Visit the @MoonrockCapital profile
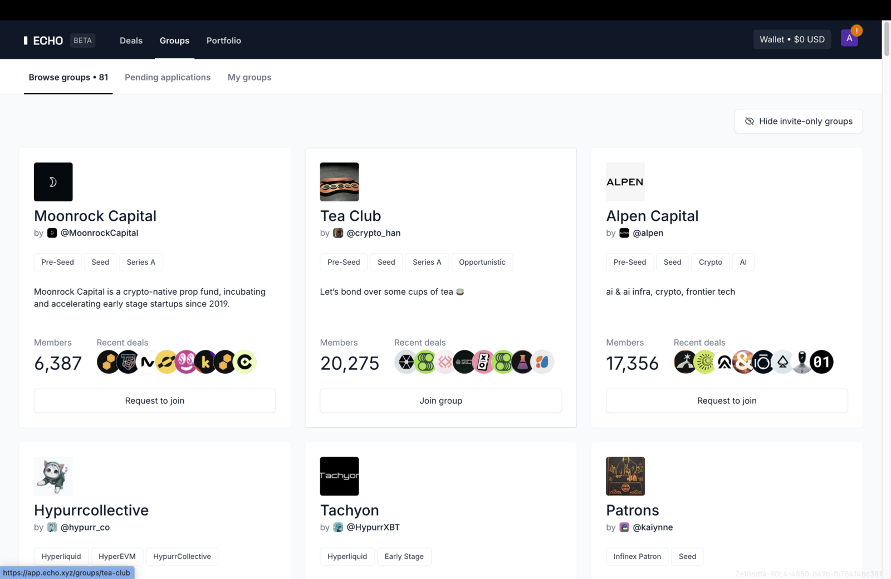The height and width of the screenshot is (579, 891). click(100, 233)
